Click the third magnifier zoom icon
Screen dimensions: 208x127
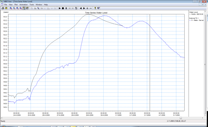(x=17, y=8)
